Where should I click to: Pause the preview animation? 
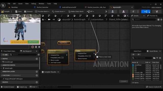pyautogui.click(x=36, y=47)
